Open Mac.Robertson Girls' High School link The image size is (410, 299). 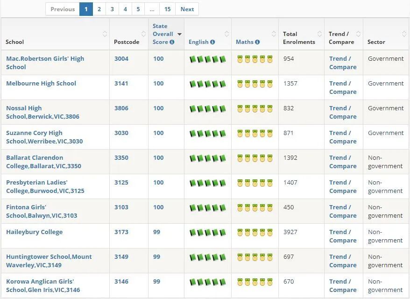[45, 63]
